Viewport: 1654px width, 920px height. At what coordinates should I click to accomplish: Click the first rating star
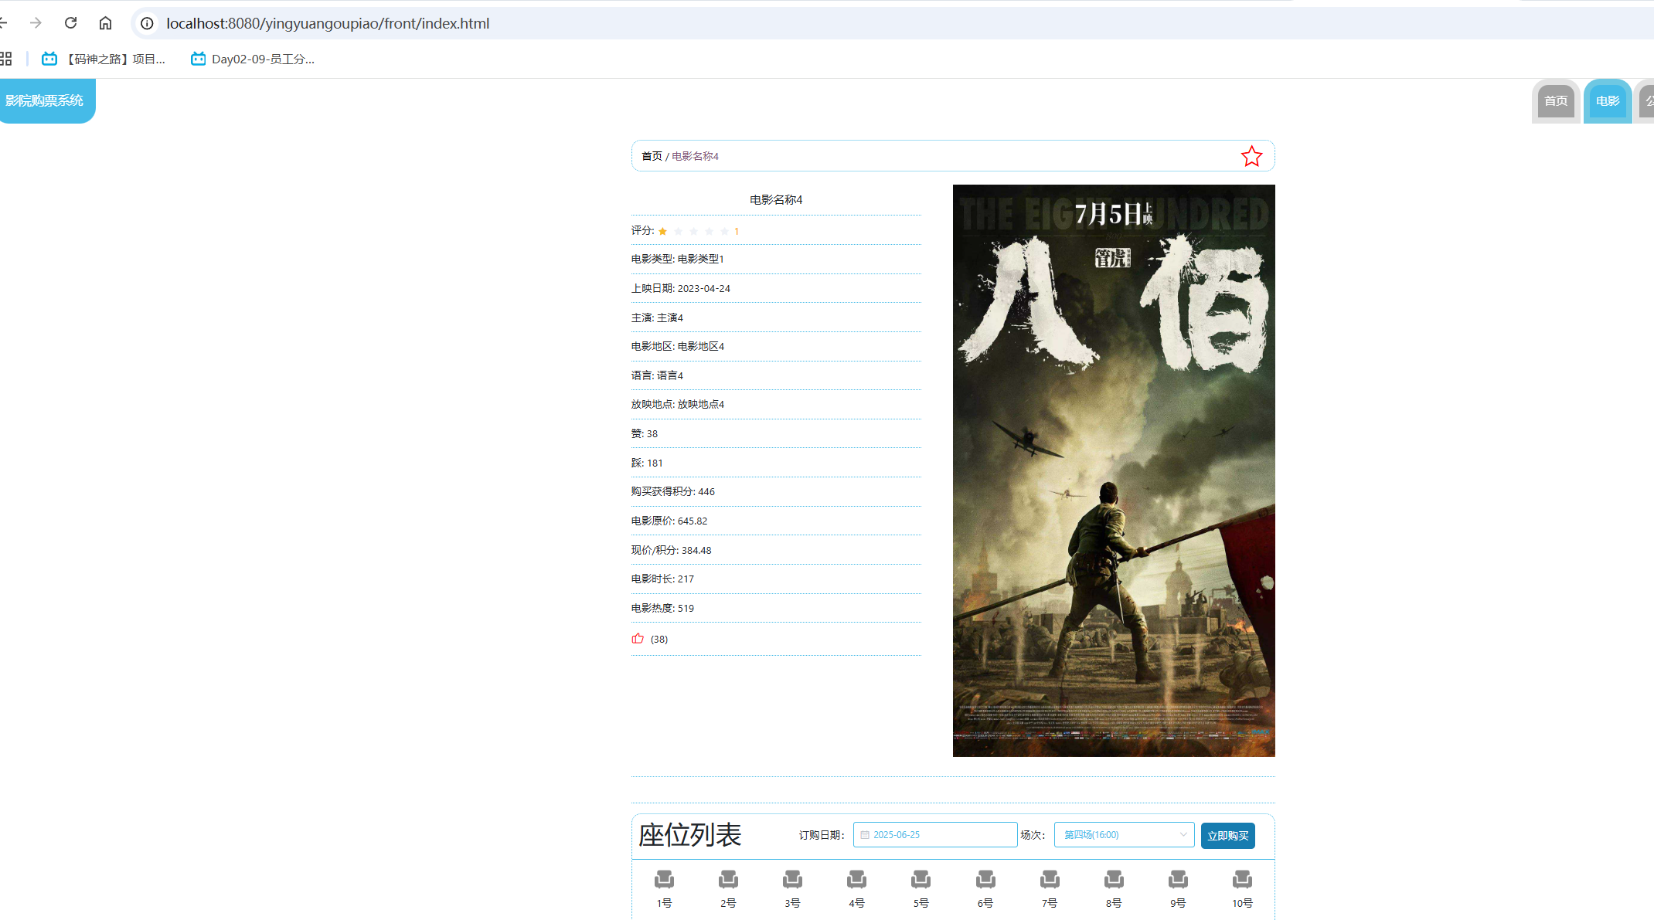(662, 231)
